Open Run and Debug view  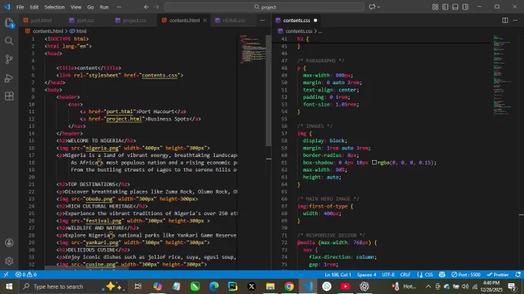9,78
